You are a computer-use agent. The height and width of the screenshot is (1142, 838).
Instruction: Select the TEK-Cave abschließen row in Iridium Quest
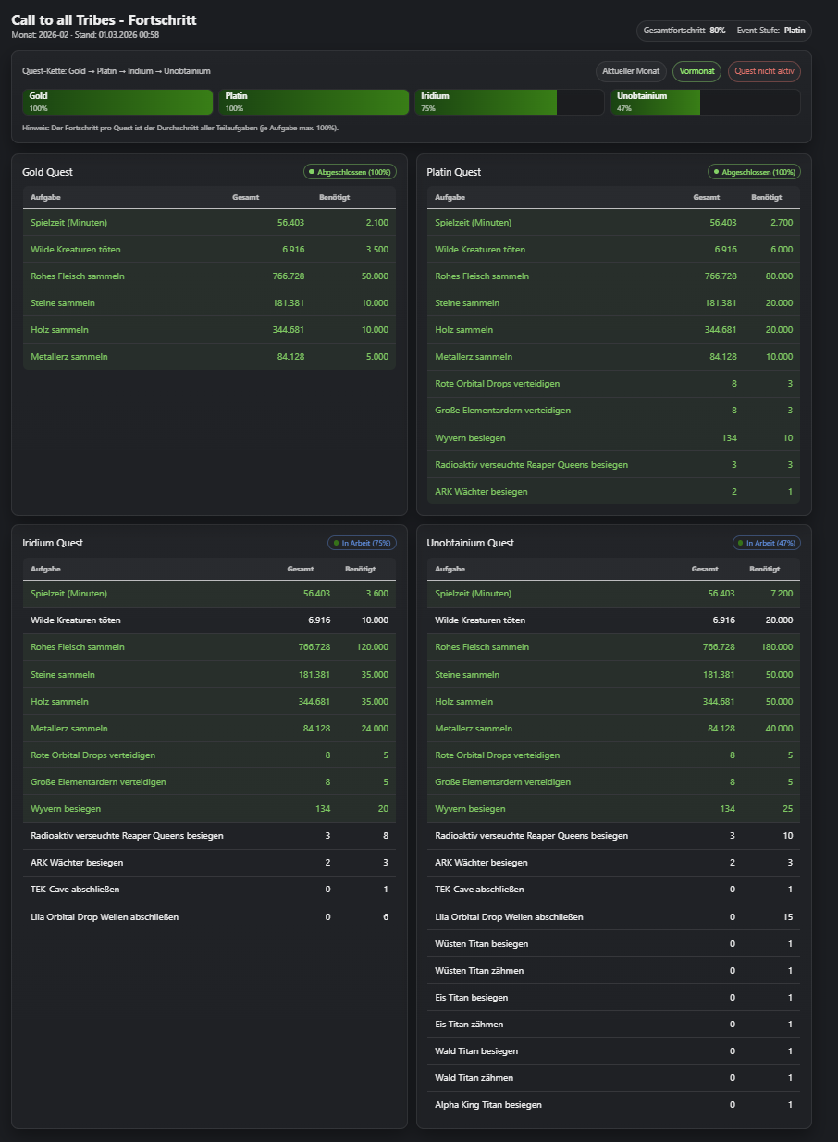pyautogui.click(x=209, y=890)
